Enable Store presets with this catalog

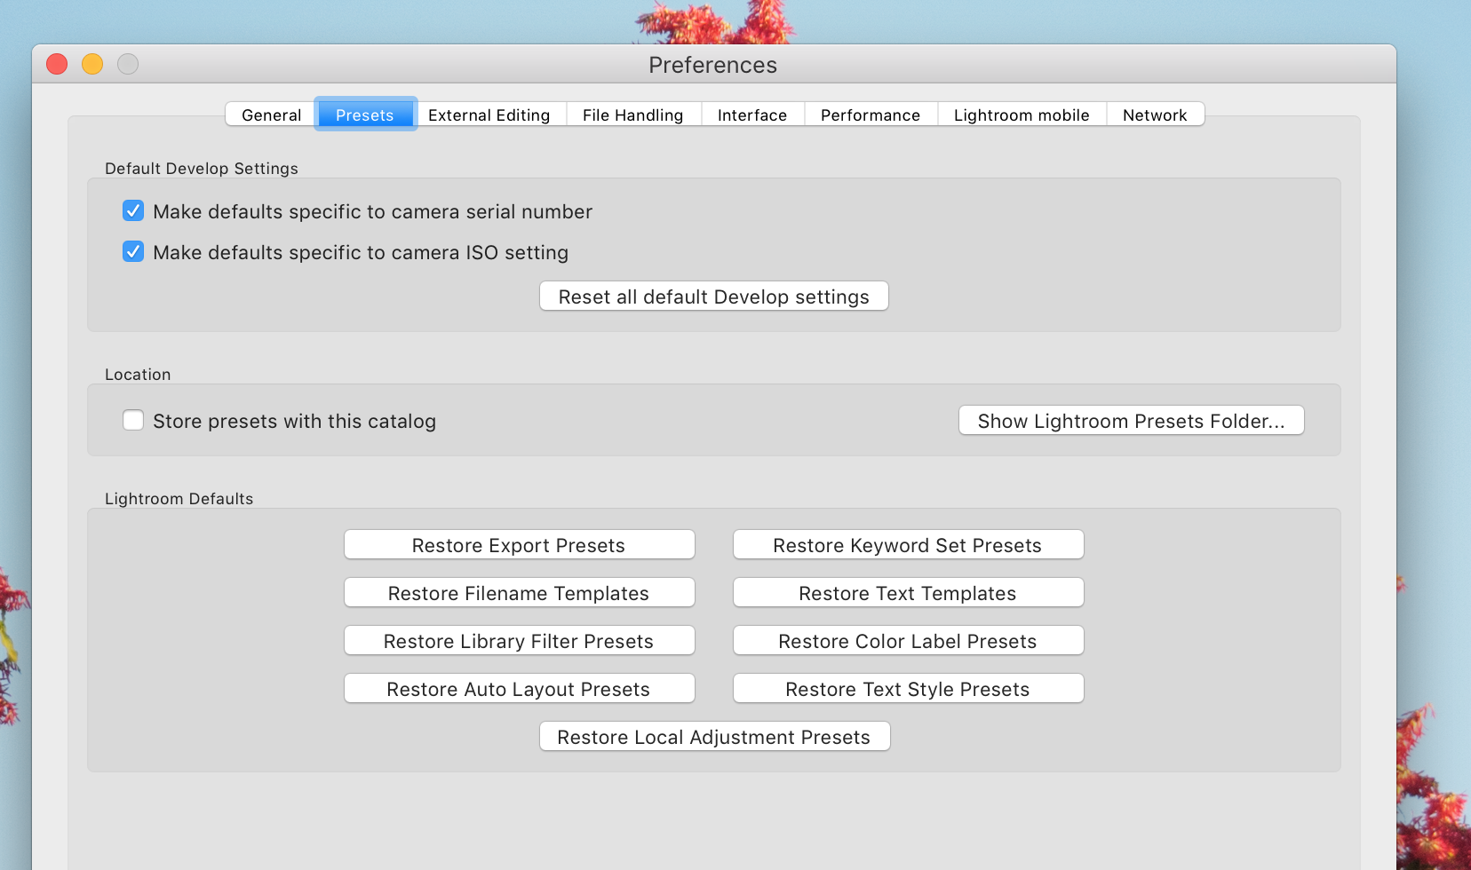[133, 420]
